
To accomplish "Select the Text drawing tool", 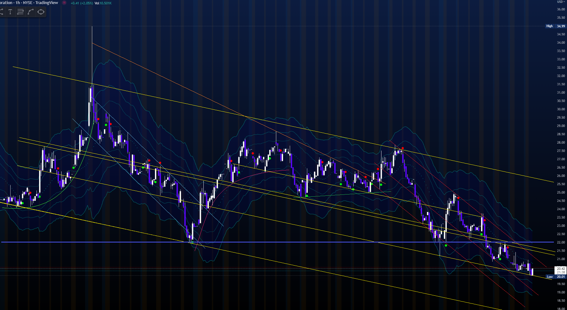I will click(x=10, y=12).
